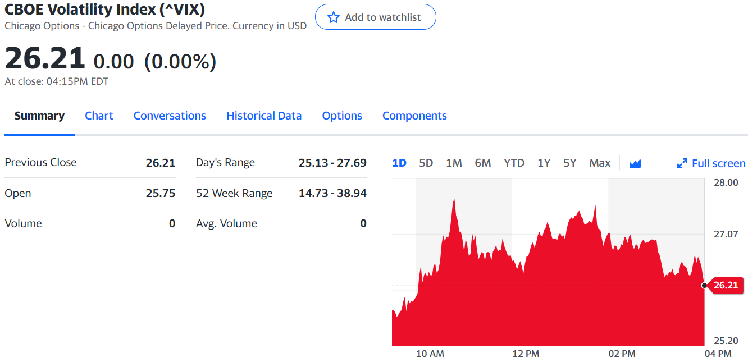Click the 27.07 y-axis label

click(726, 234)
